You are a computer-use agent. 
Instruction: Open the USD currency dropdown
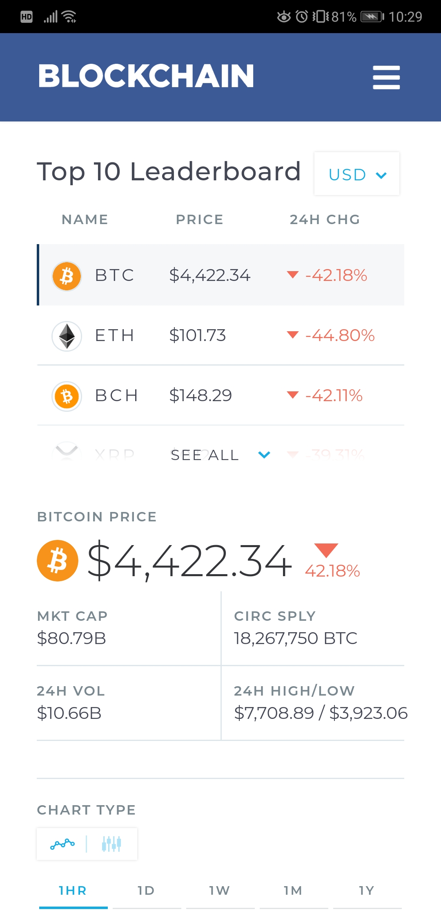(357, 174)
